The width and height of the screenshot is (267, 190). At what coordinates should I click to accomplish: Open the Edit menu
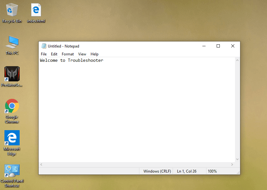(54, 54)
